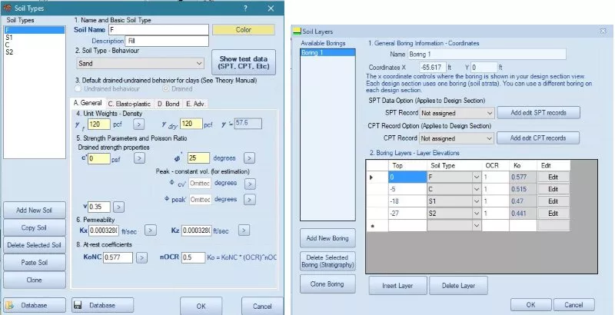
Task: Select the Drained radio option
Action: coord(165,89)
